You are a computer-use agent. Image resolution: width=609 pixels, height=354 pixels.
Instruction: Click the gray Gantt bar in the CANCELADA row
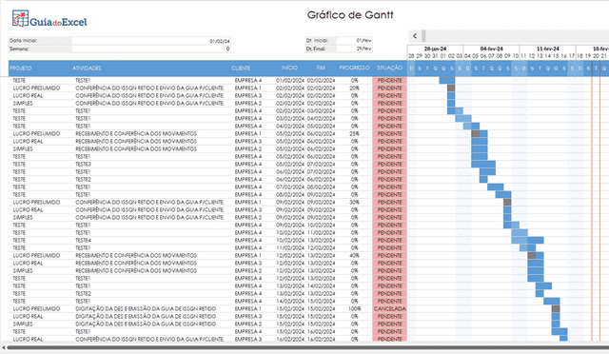[556, 309]
